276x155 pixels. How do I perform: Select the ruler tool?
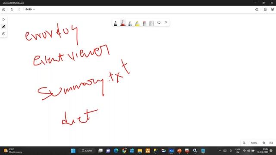(x=151, y=23)
